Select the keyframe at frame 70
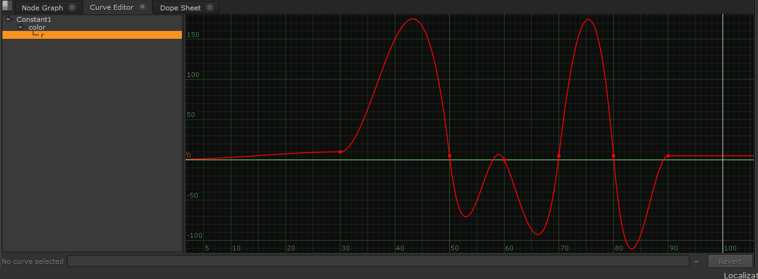The image size is (758, 279). pyautogui.click(x=558, y=156)
